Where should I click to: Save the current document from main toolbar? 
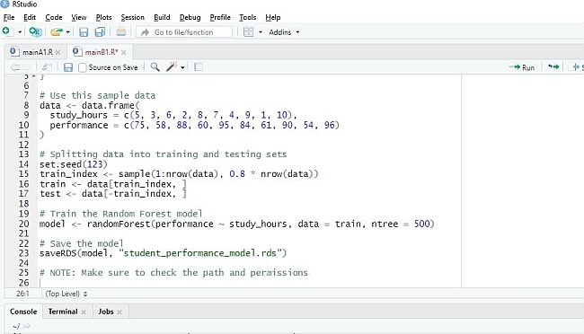pyautogui.click(x=84, y=32)
